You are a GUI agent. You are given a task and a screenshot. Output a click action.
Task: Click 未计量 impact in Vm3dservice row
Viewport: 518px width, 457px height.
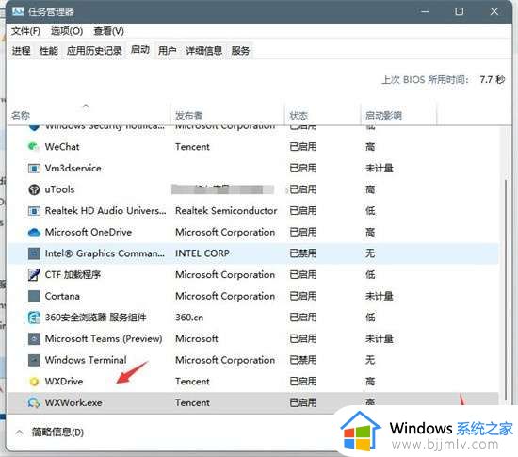379,168
